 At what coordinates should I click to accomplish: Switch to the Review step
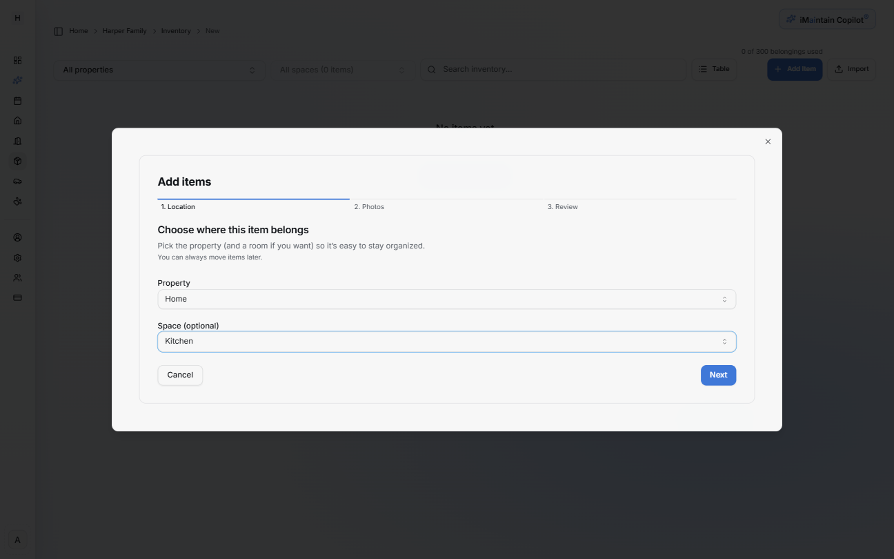pos(562,206)
